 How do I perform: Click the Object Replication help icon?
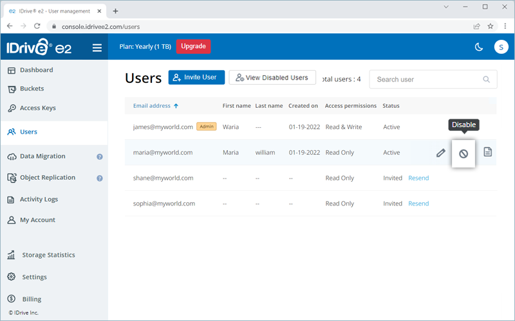tap(100, 178)
